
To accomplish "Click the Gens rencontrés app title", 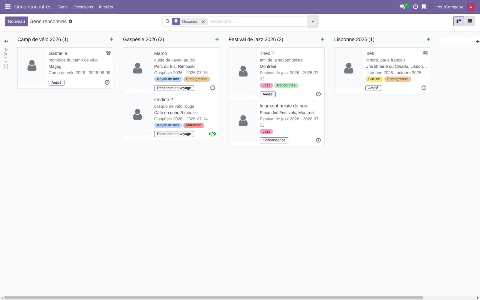I will pyautogui.click(x=33, y=7).
